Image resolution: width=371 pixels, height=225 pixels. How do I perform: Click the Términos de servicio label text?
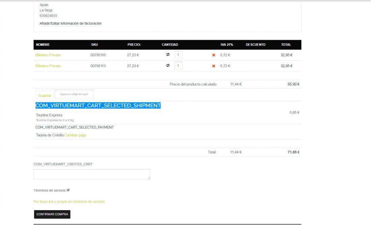(50, 191)
